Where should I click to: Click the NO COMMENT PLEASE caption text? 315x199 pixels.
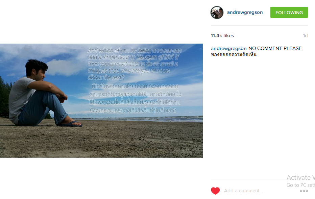coord(275,48)
